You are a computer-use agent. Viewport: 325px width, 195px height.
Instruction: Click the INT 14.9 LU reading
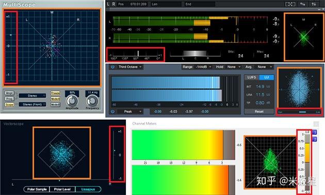258,87
